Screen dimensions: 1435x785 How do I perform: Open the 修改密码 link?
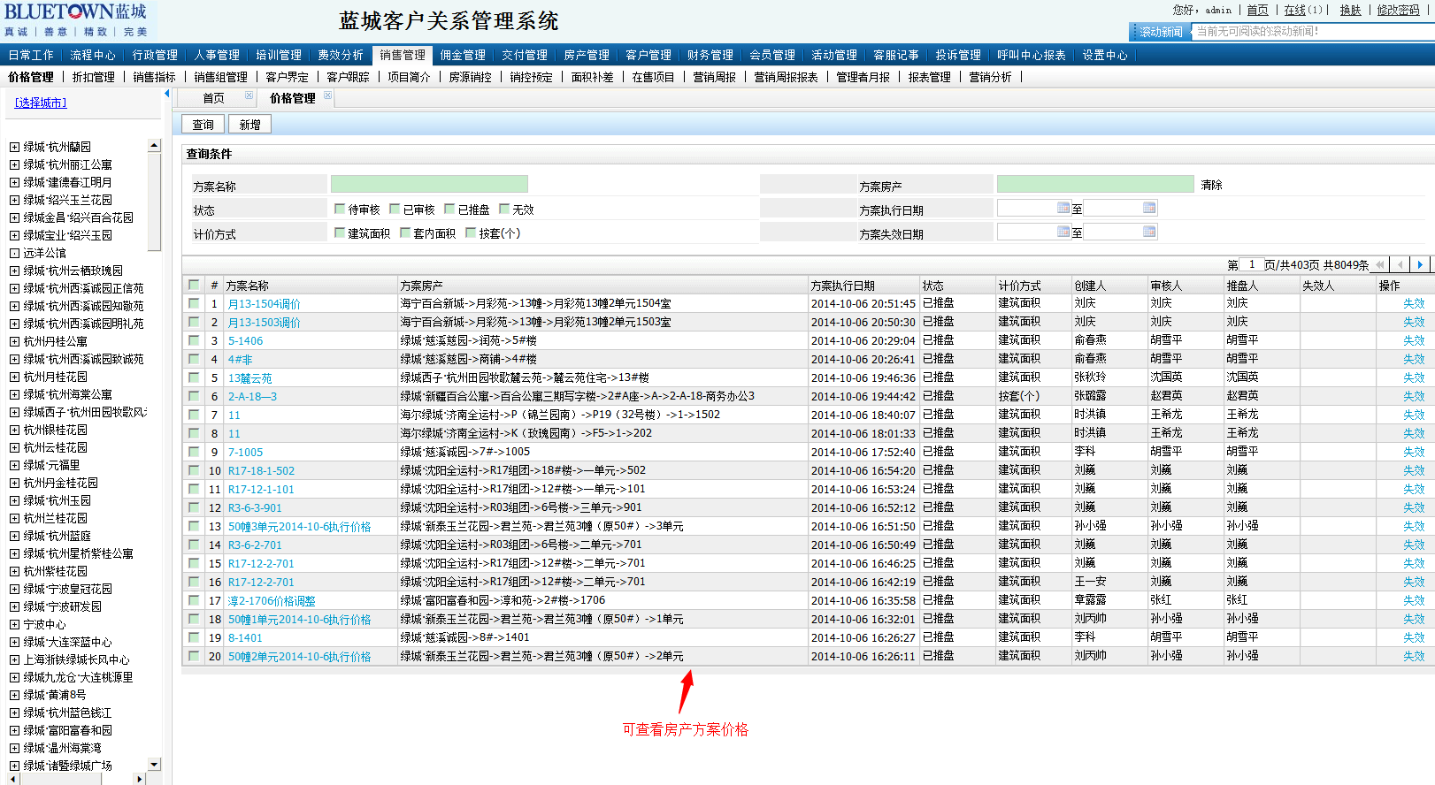click(x=1398, y=10)
